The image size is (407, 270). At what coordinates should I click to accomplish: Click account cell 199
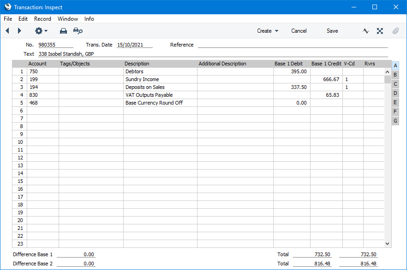point(43,79)
